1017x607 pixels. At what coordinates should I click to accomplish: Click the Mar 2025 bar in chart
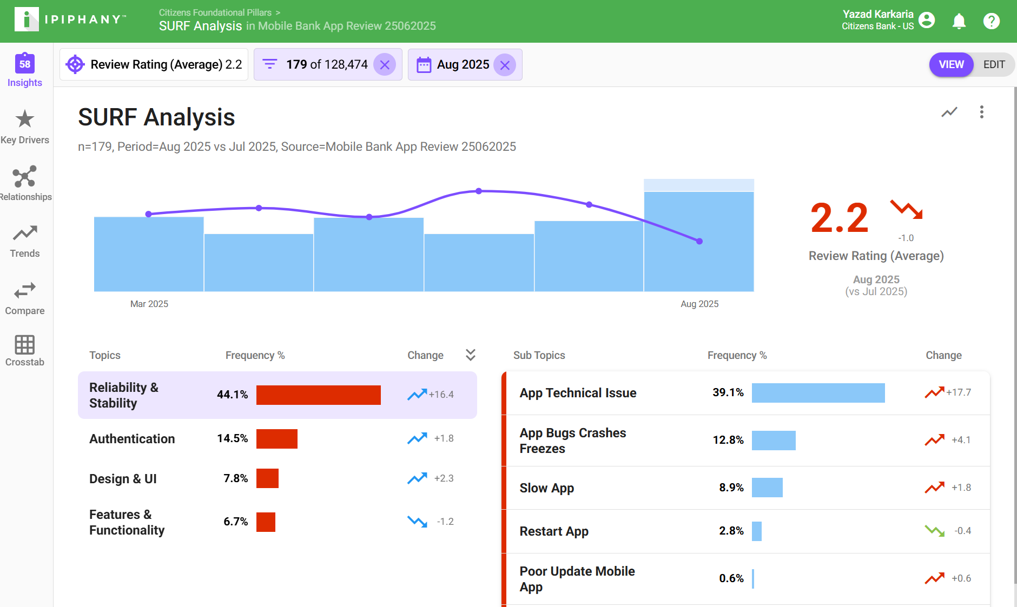click(149, 254)
